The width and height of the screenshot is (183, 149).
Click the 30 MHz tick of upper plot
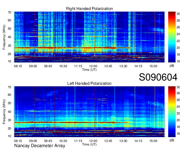pos(9,46)
